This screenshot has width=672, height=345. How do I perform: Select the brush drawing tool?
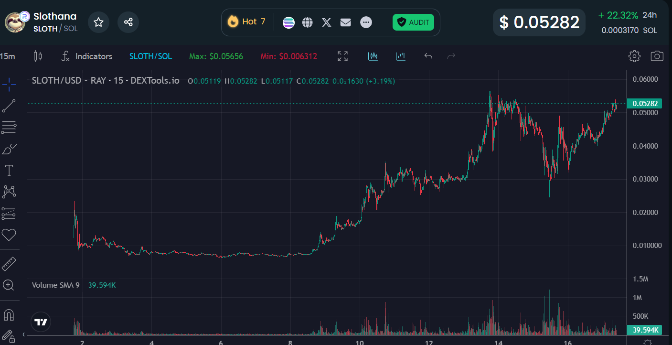pos(9,150)
